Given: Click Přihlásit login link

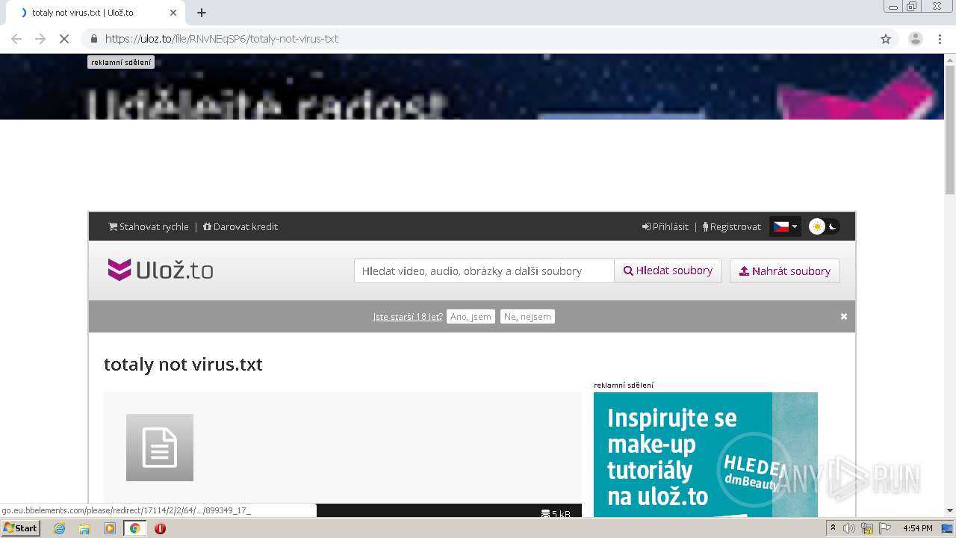Looking at the screenshot, I should [665, 226].
